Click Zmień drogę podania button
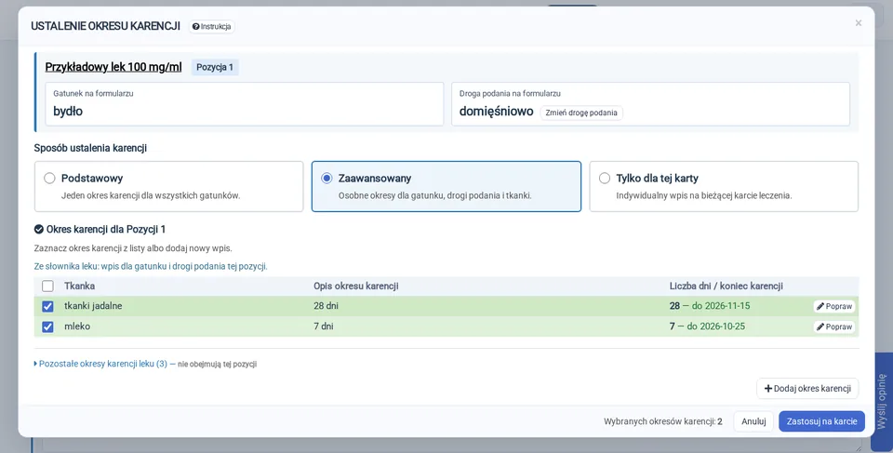Image resolution: width=893 pixels, height=453 pixels. point(581,113)
